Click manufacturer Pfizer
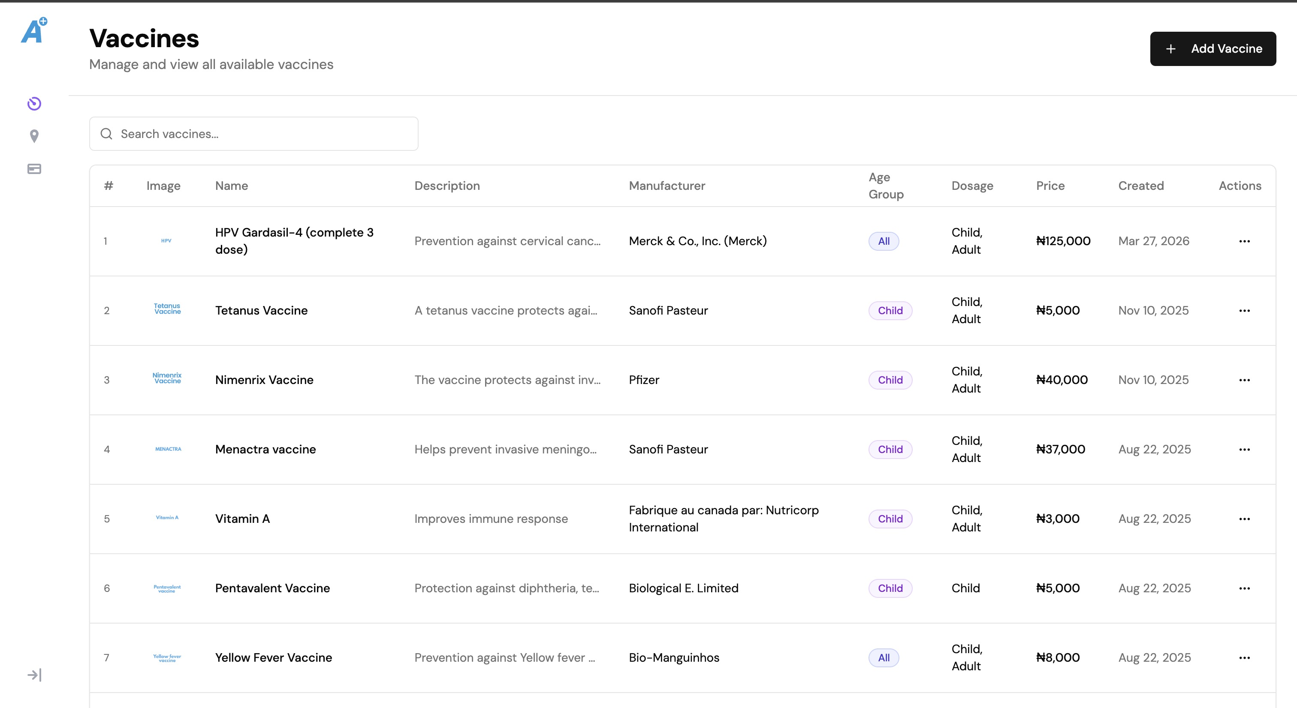Viewport: 1297px width, 708px height. tap(644, 380)
